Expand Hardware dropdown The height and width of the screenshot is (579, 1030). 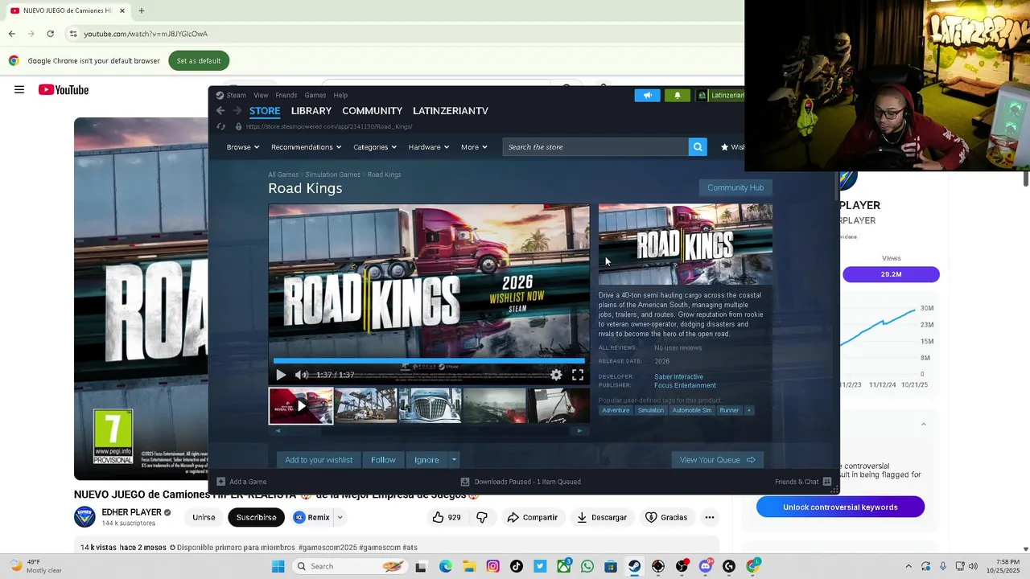pyautogui.click(x=428, y=147)
